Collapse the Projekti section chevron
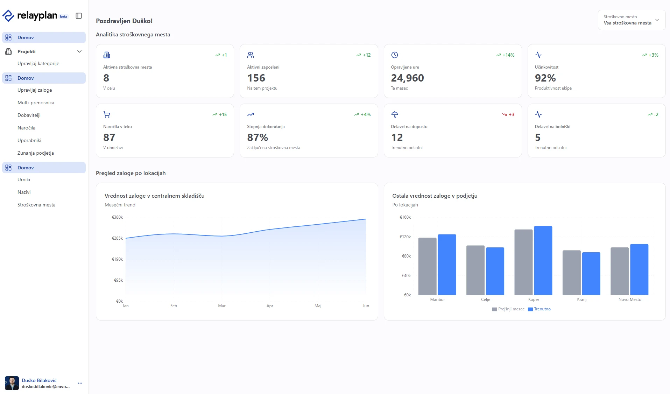This screenshot has height=394, width=670. [x=79, y=51]
